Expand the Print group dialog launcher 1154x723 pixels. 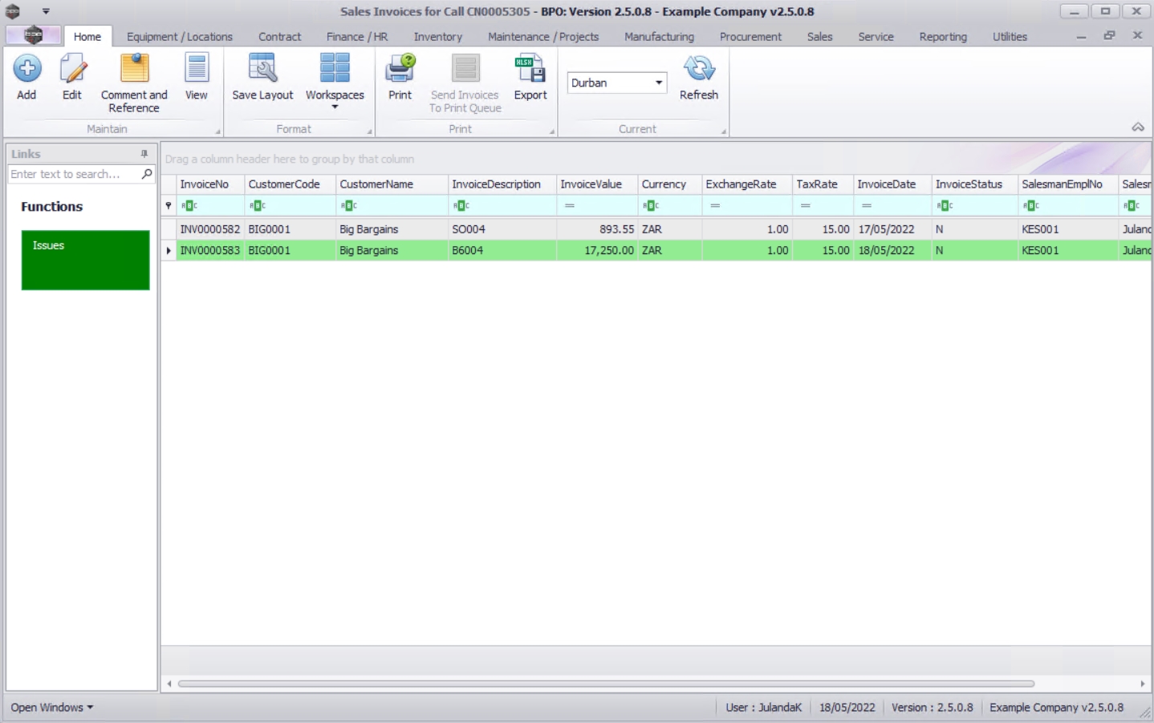pyautogui.click(x=552, y=131)
